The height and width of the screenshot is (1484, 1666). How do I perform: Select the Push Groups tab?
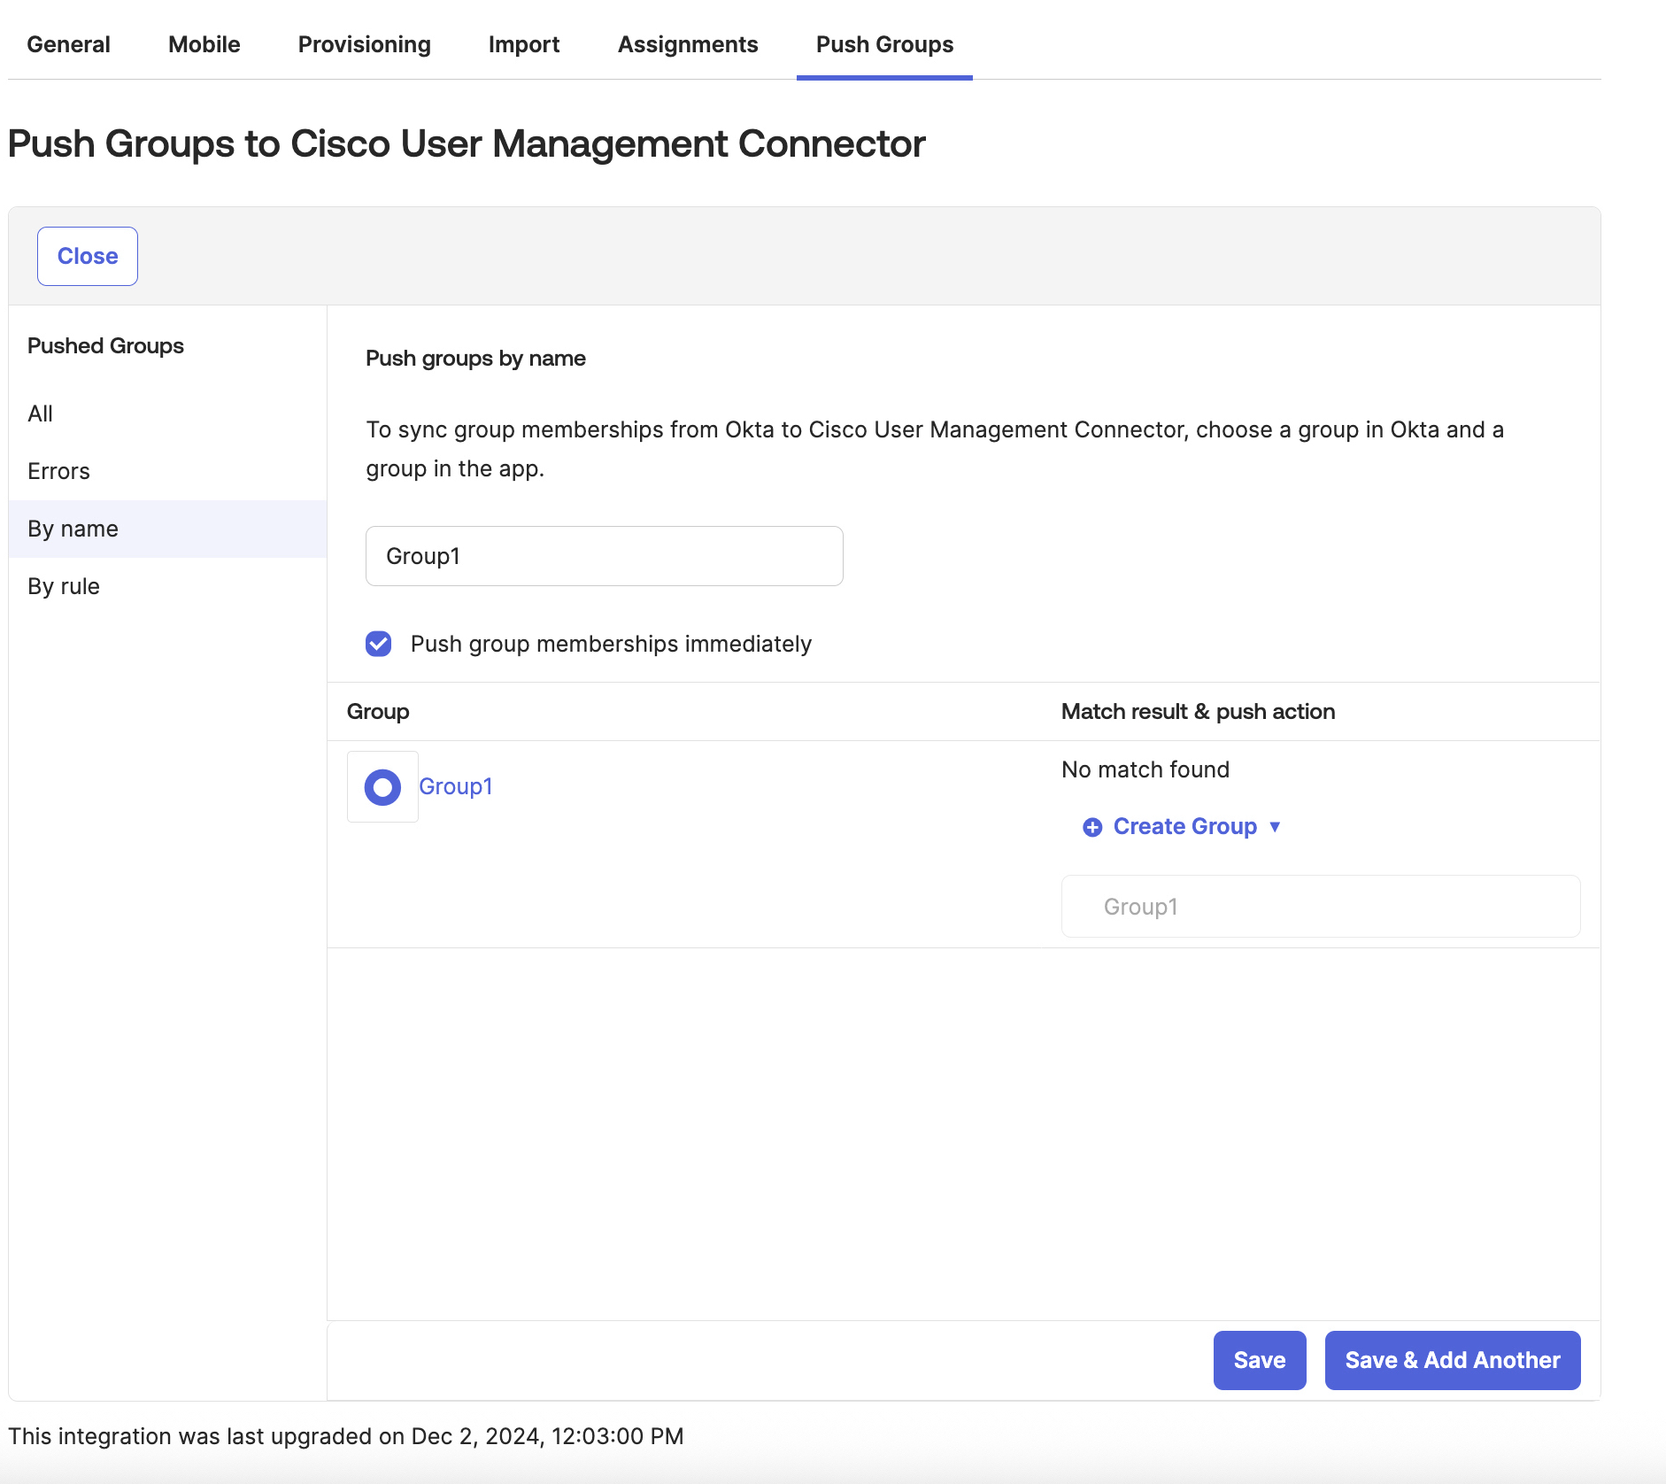pyautogui.click(x=884, y=44)
